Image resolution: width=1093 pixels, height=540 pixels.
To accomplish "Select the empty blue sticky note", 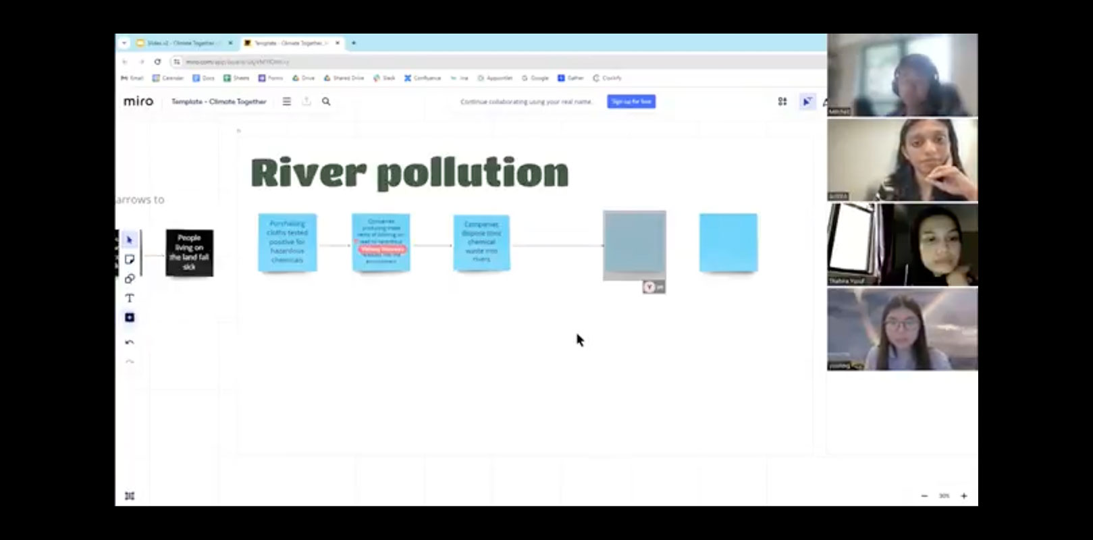I will [x=728, y=243].
